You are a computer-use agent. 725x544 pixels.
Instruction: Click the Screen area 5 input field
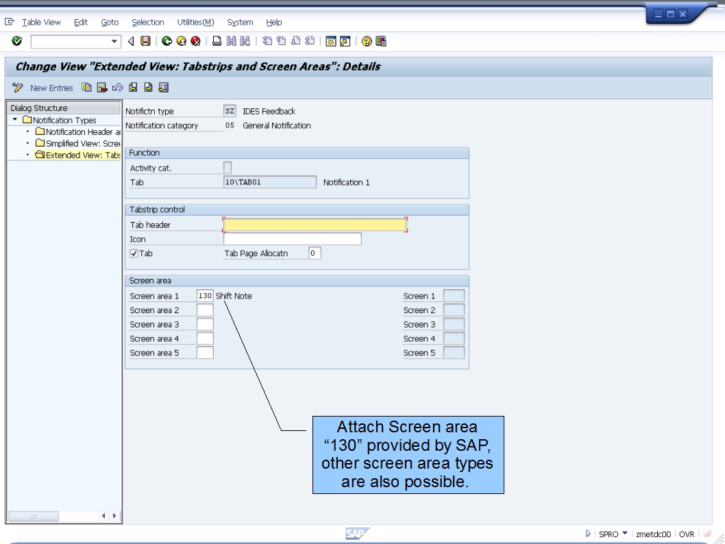[x=205, y=353]
